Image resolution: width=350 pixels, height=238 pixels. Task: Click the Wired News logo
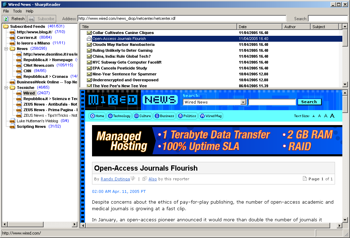click(x=133, y=100)
